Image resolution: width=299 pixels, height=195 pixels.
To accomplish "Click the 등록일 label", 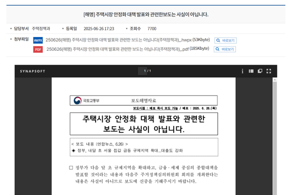I will (71, 29).
